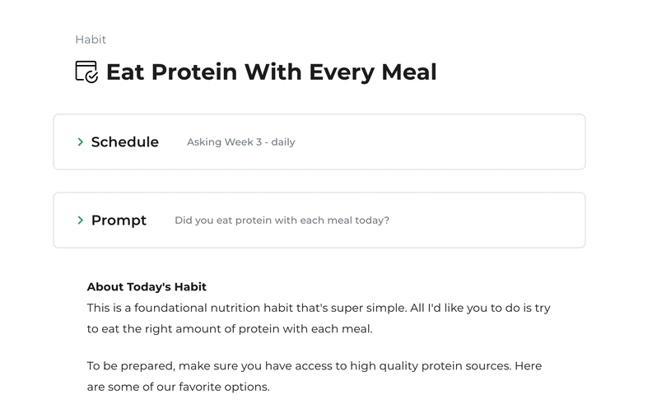Open the Prompt heading

(119, 220)
